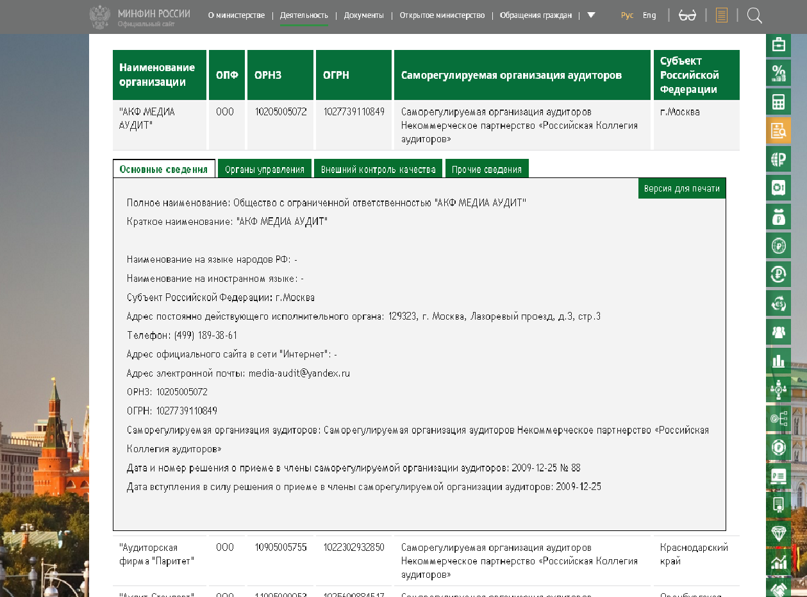
Task: Click the orange document list icon in header
Action: [722, 15]
